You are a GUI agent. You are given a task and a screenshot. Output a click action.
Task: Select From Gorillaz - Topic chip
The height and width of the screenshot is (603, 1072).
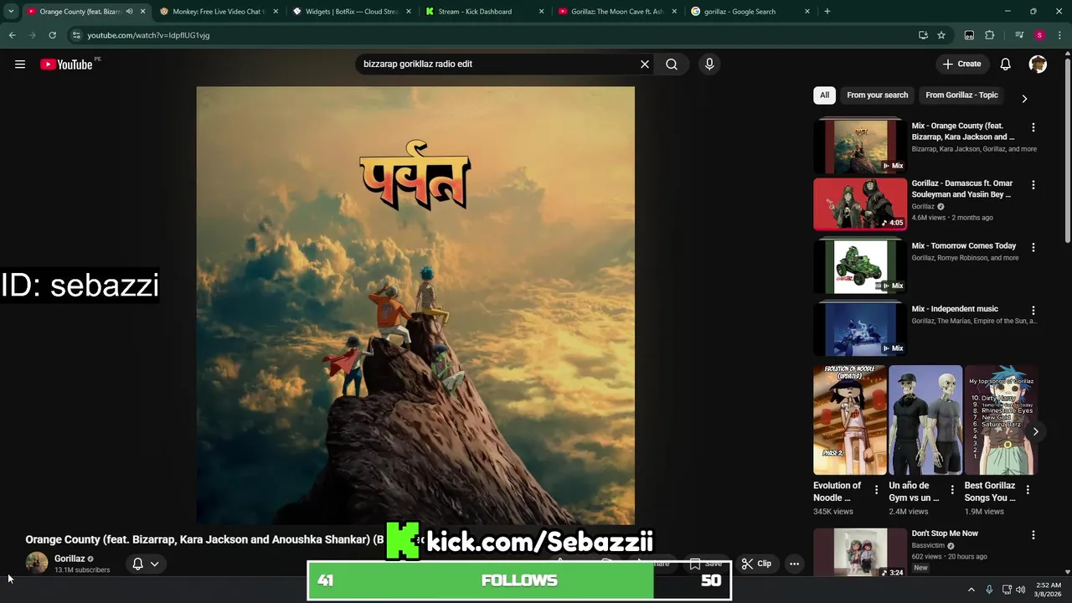click(961, 95)
